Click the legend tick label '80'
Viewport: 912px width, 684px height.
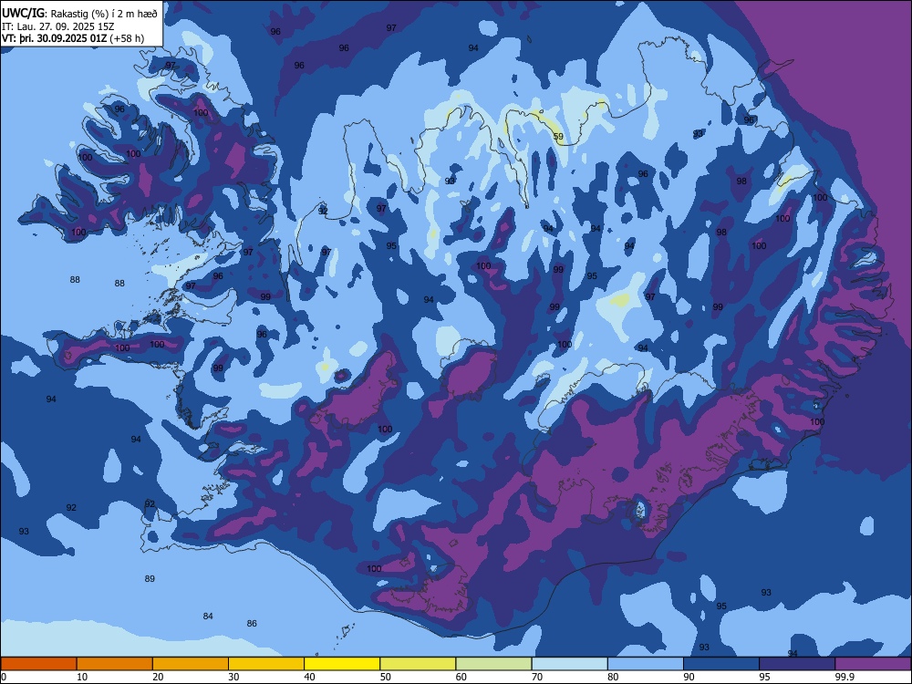pyautogui.click(x=613, y=677)
